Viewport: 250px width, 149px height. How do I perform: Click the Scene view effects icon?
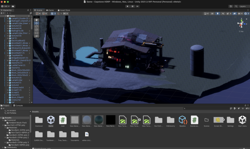pyautogui.click(x=228, y=14)
